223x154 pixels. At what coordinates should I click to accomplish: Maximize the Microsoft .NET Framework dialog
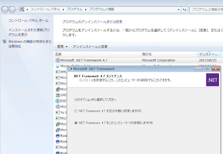(207, 69)
